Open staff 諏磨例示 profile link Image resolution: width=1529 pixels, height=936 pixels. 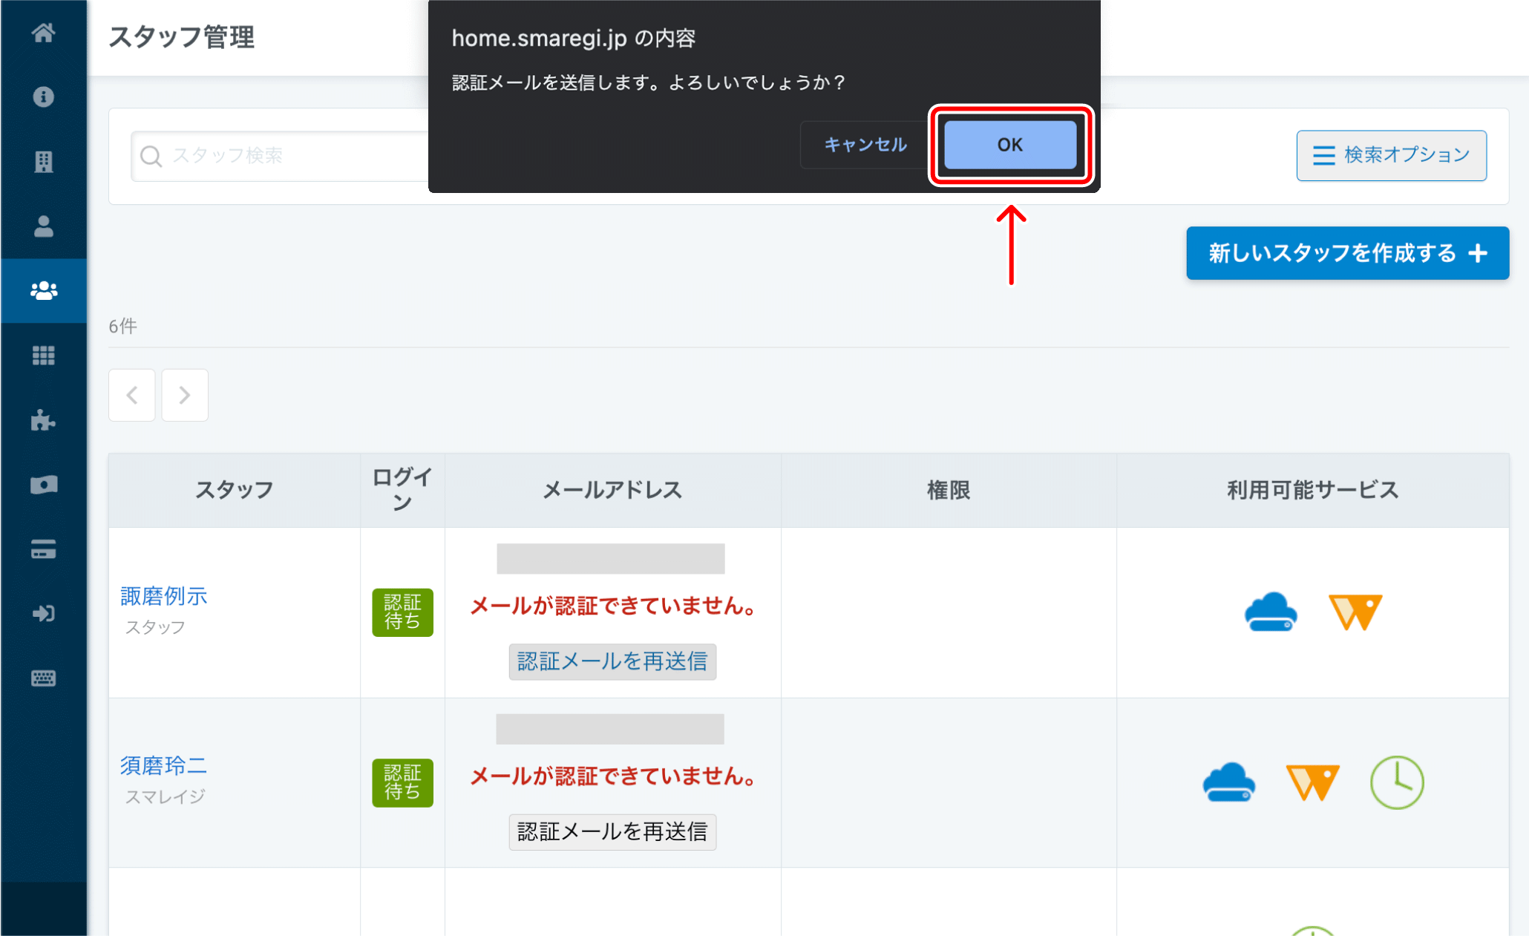pos(163,596)
